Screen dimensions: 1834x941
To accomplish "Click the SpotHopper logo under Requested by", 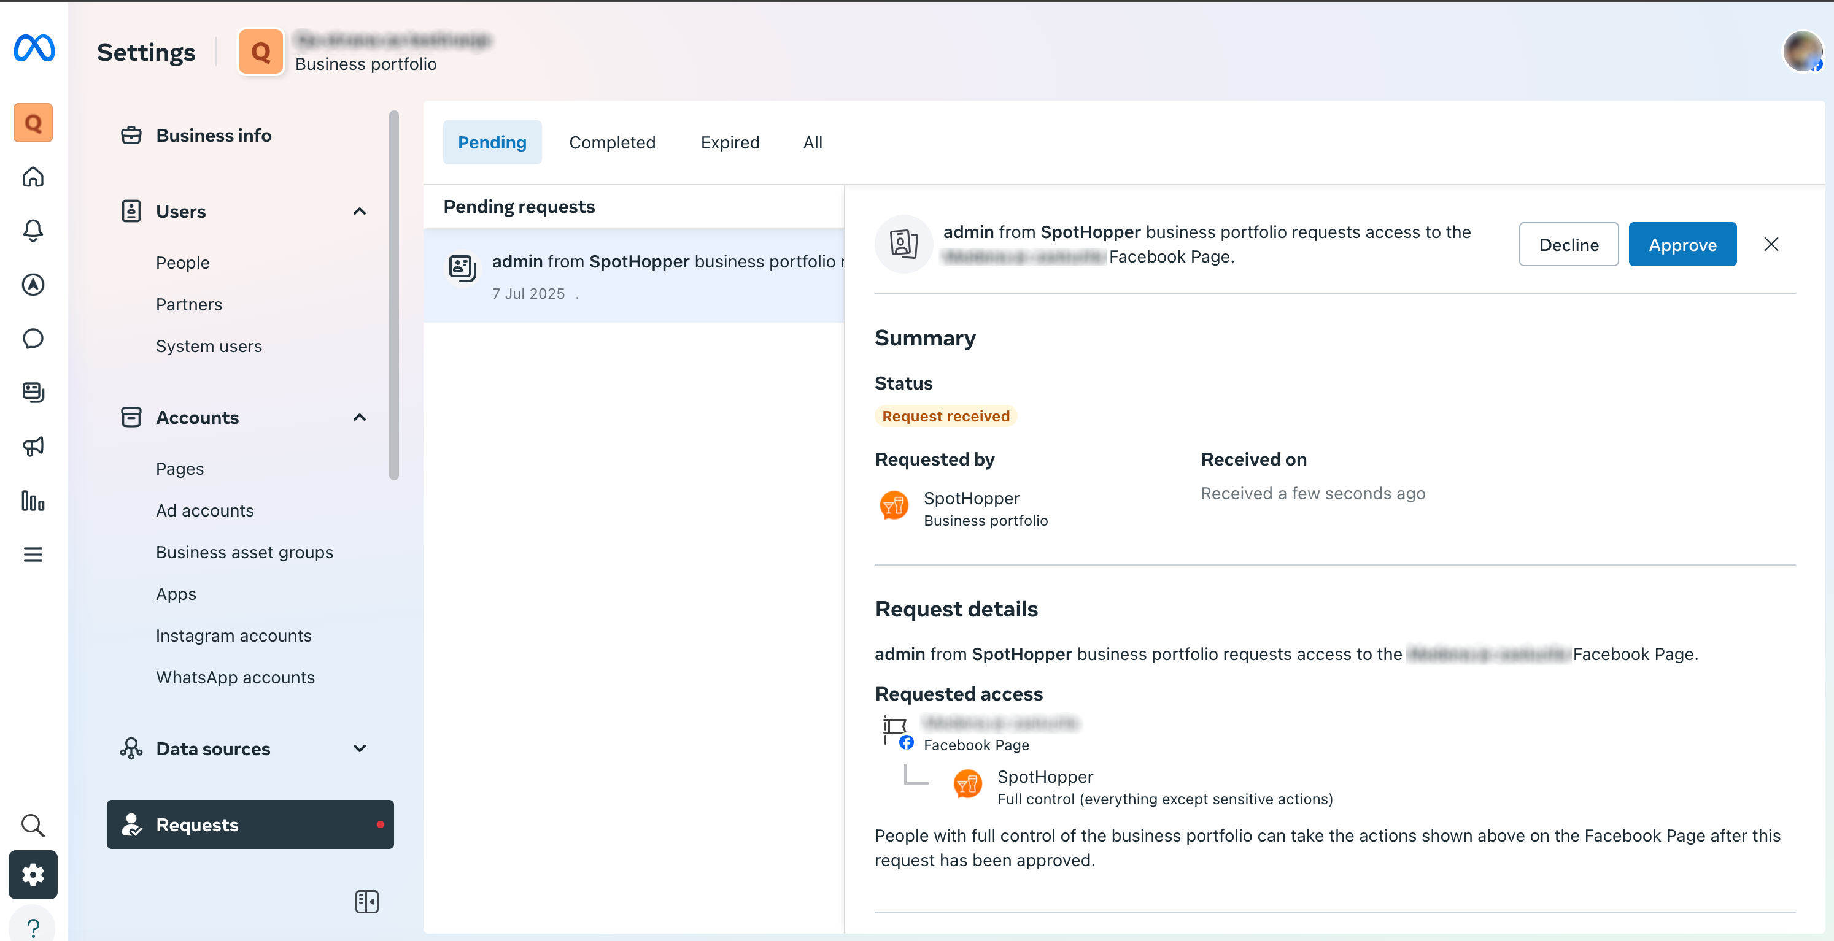I will (894, 505).
